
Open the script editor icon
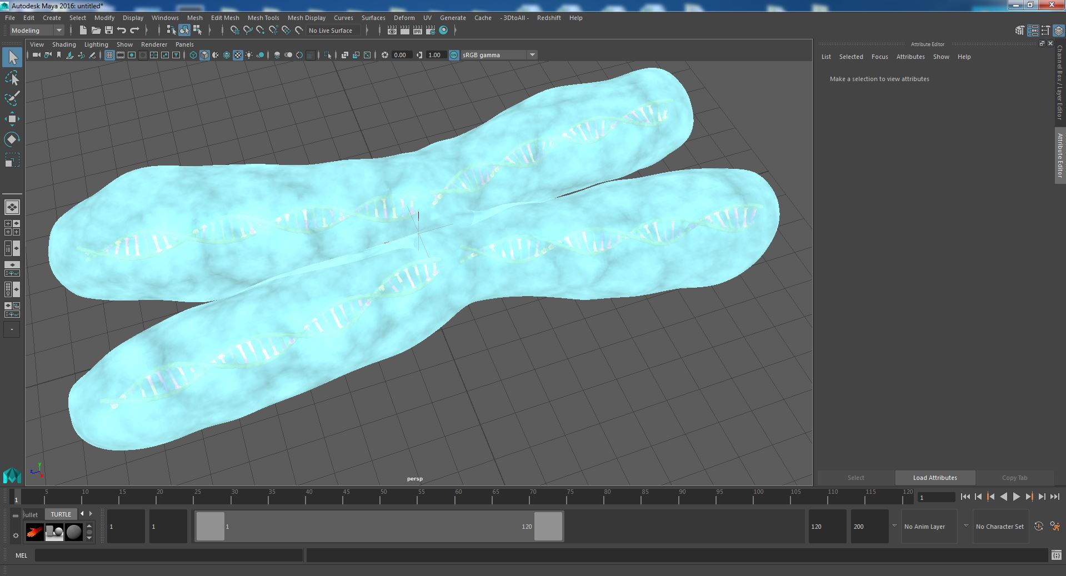[x=1056, y=555]
